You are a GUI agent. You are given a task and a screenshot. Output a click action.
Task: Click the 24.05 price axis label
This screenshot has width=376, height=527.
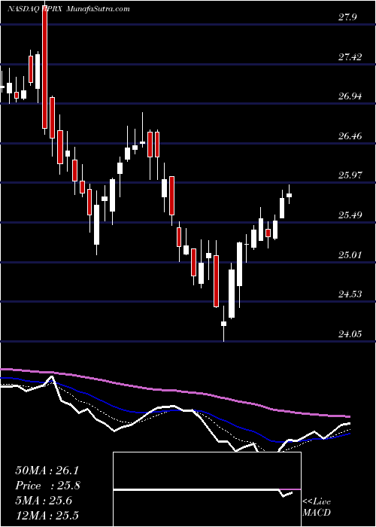coord(350,334)
